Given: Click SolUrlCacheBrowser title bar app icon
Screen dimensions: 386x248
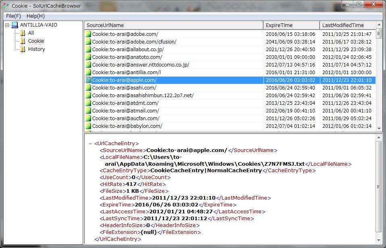Looking at the screenshot, I should click(x=6, y=6).
